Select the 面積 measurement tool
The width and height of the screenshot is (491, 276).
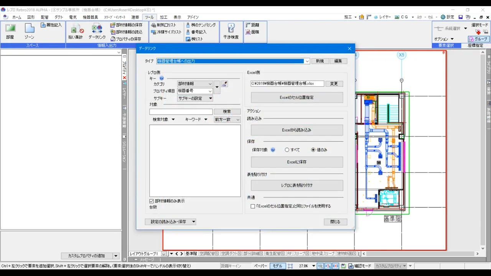point(252,32)
